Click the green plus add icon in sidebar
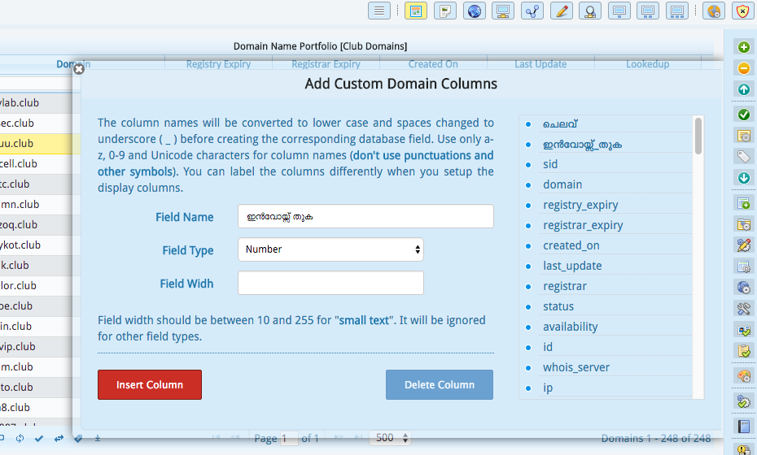The height and width of the screenshot is (455, 757). click(x=743, y=47)
